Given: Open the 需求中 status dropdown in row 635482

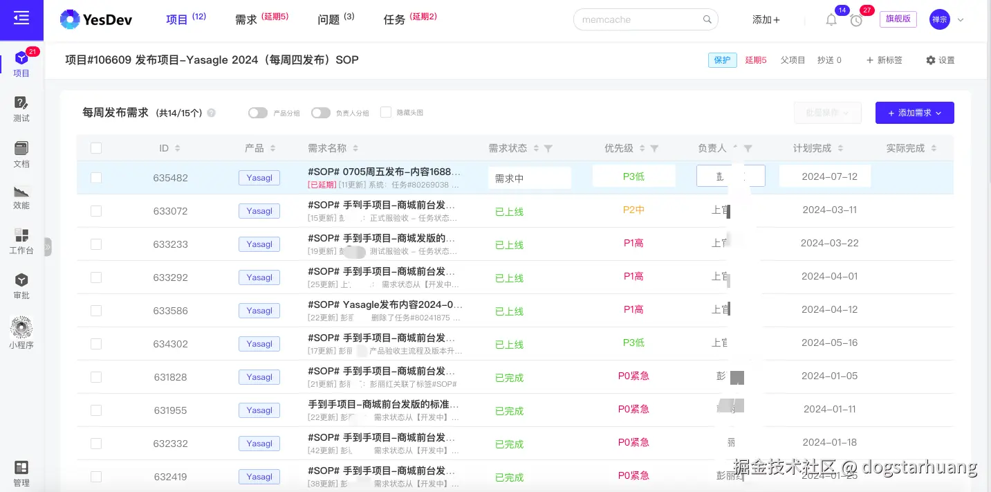Looking at the screenshot, I should pyautogui.click(x=530, y=178).
